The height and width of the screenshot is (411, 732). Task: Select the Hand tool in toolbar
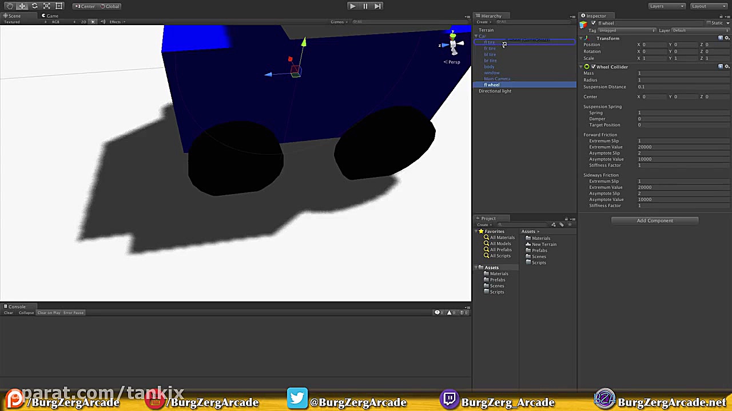(x=10, y=6)
